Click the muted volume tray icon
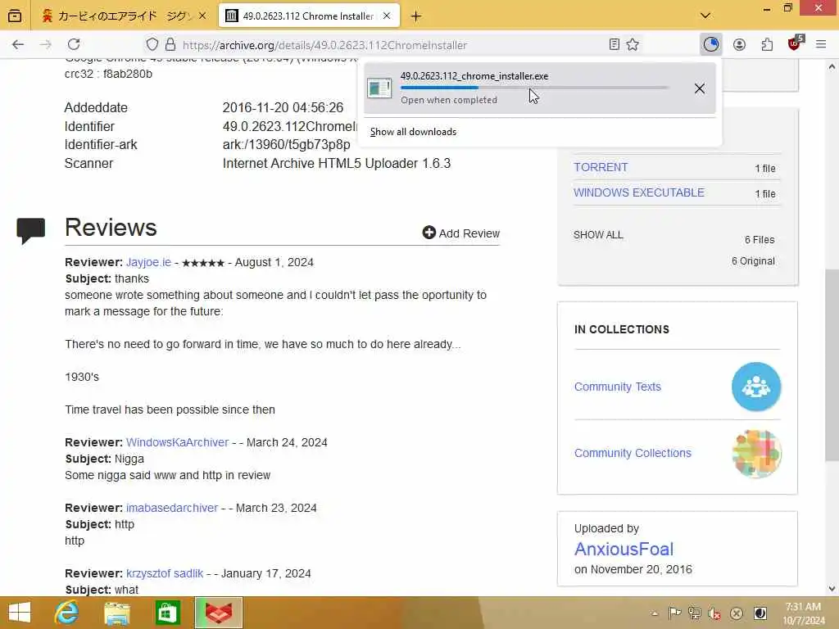This screenshot has height=629, width=839. (x=714, y=613)
